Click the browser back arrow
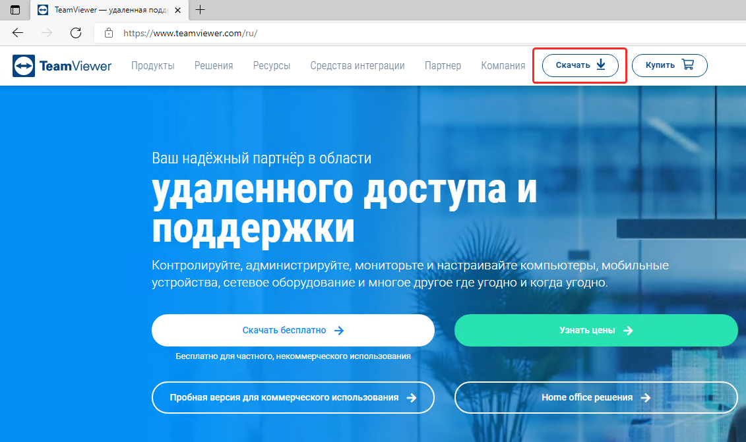This screenshot has height=442, width=746. pyautogui.click(x=18, y=33)
